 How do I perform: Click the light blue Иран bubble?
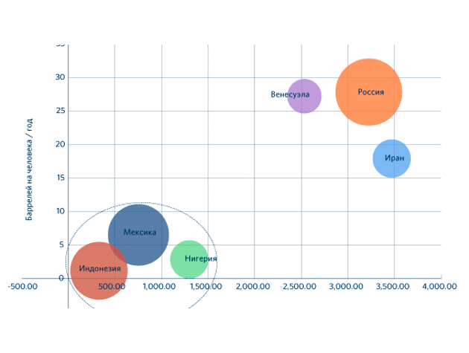pyautogui.click(x=392, y=158)
